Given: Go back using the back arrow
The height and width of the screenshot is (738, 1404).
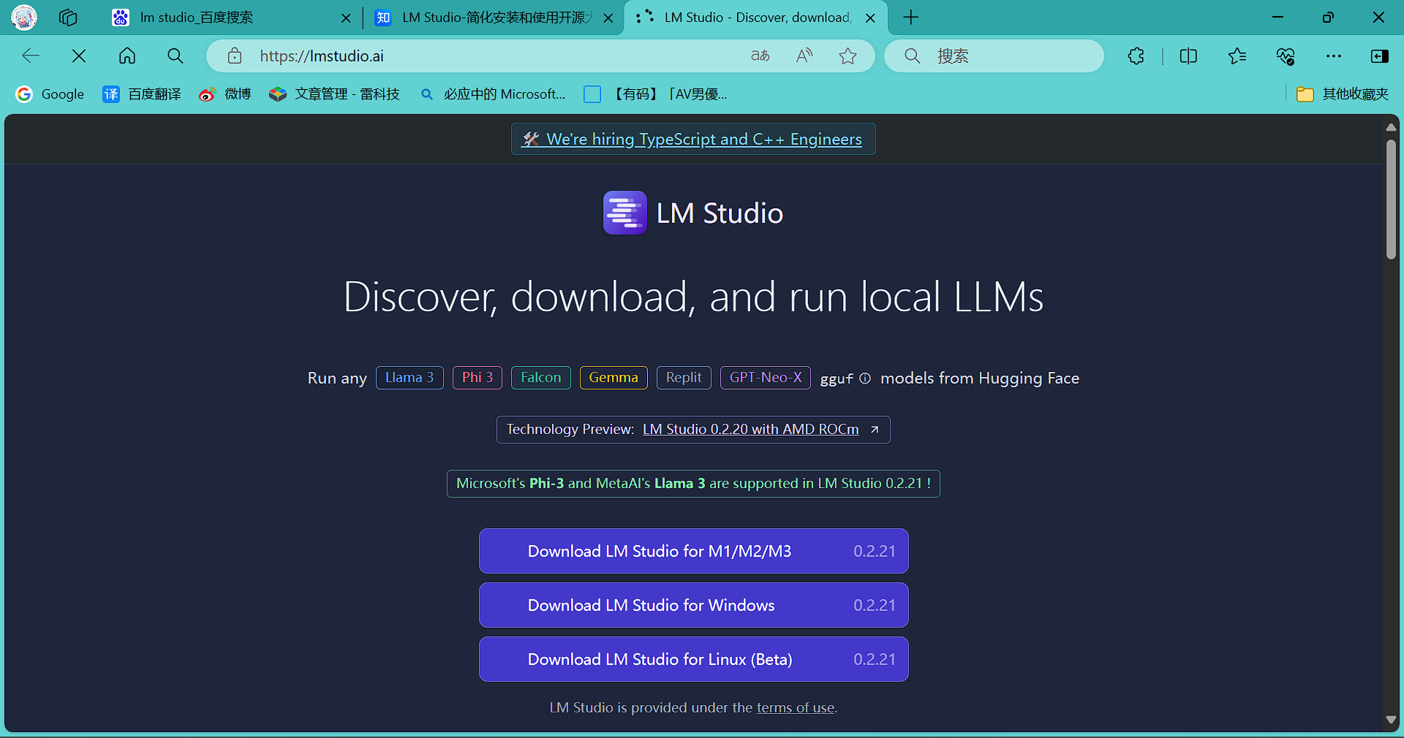Looking at the screenshot, I should tap(31, 56).
